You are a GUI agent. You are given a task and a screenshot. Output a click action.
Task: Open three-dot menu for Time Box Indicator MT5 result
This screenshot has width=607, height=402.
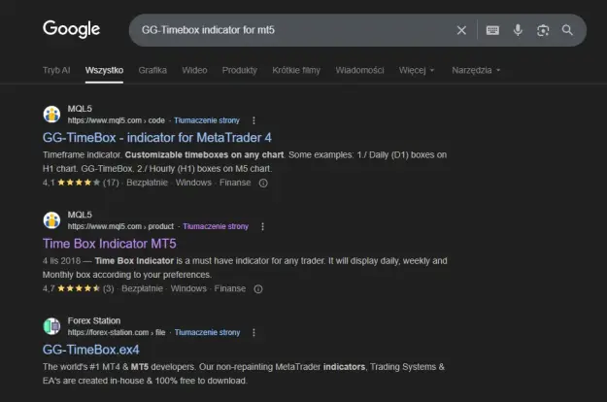262,226
